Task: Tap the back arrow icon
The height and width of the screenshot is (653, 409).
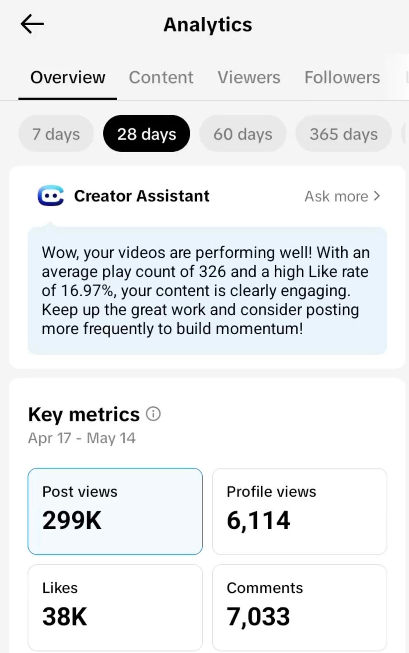Action: click(32, 24)
